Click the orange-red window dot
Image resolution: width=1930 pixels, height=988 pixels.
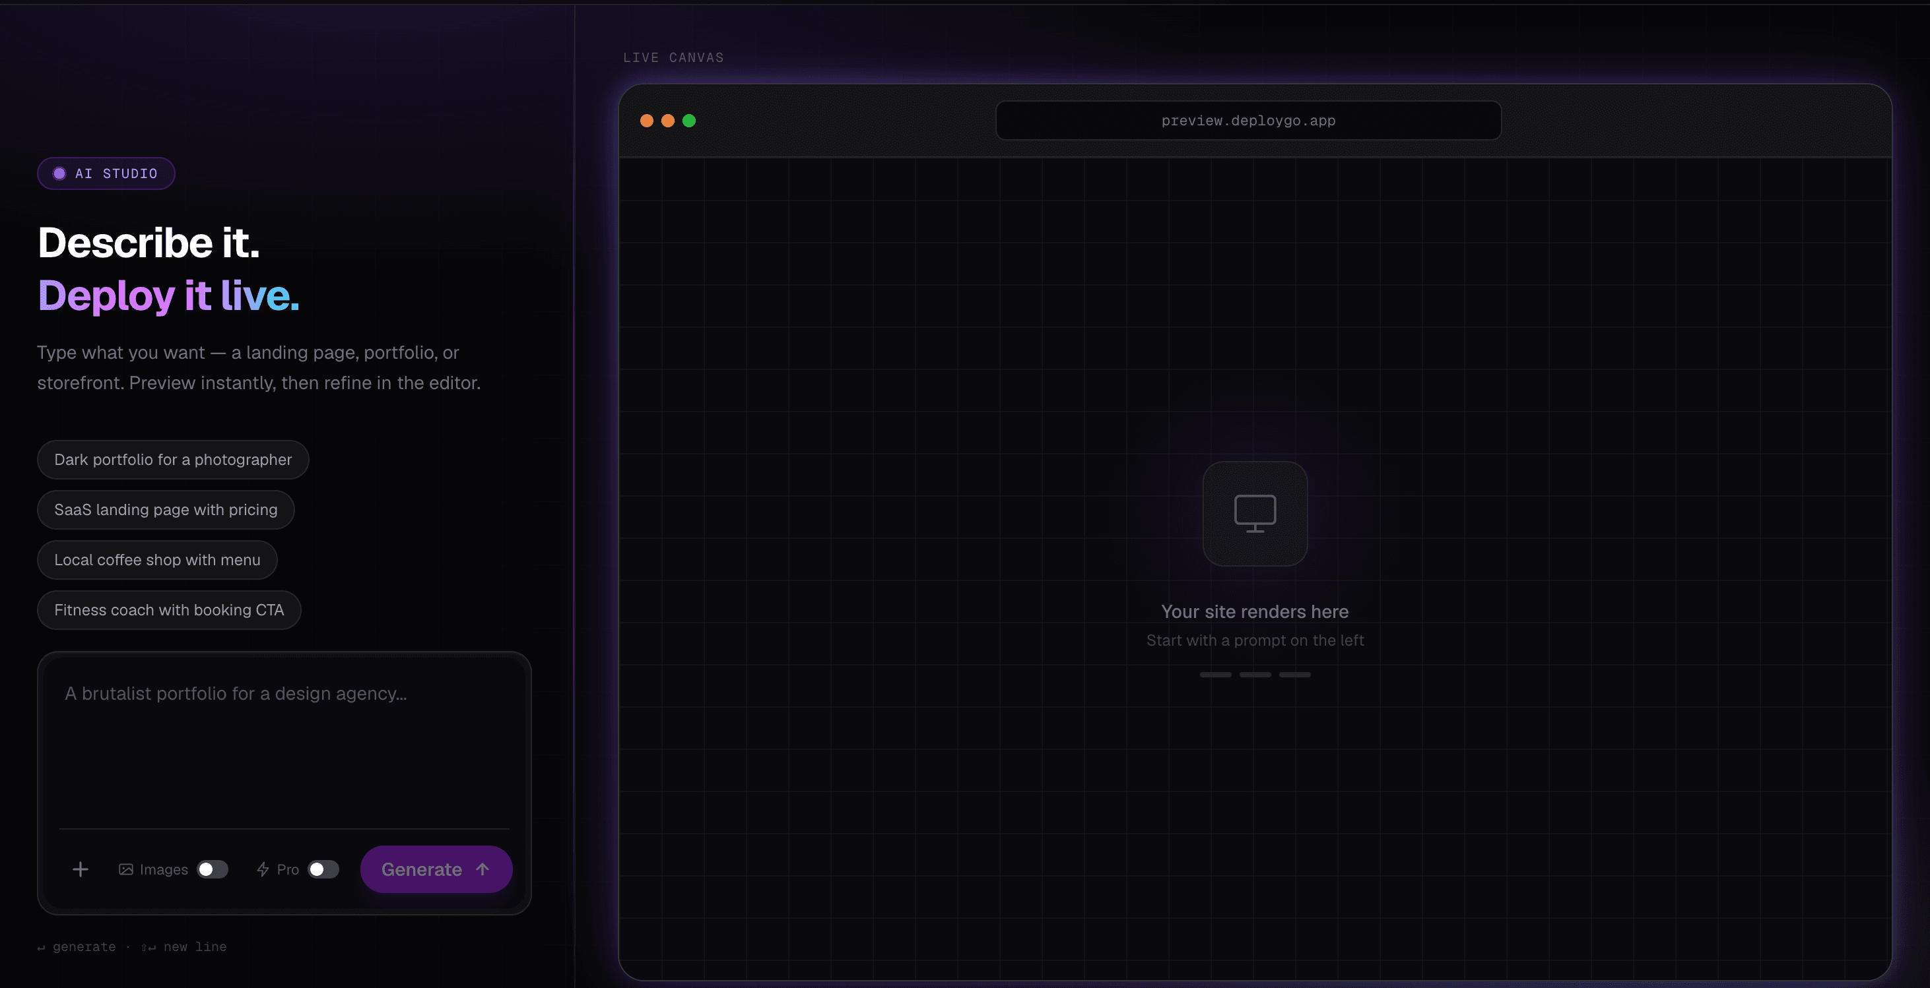point(647,121)
